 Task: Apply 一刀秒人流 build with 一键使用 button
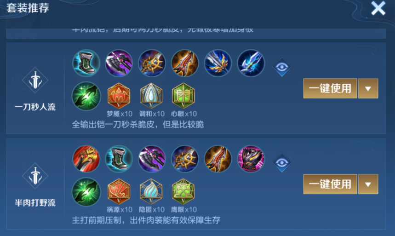point(330,88)
